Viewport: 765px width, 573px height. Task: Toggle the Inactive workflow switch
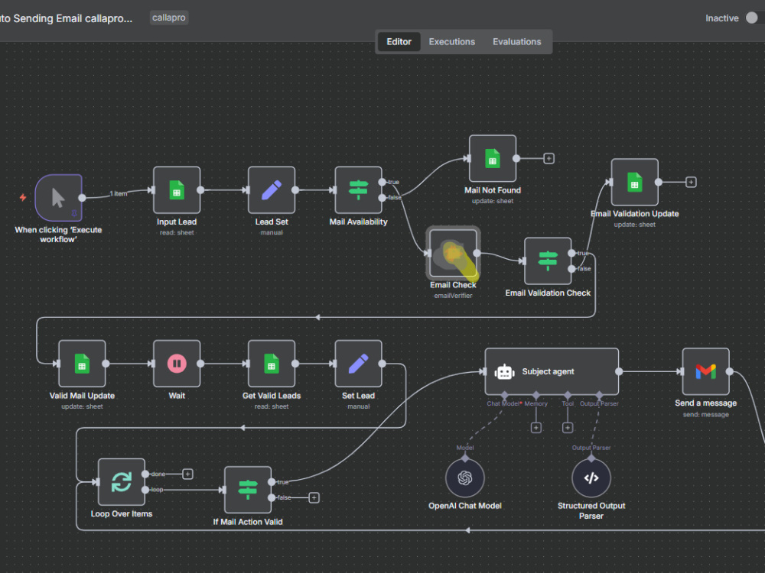pyautogui.click(x=752, y=18)
